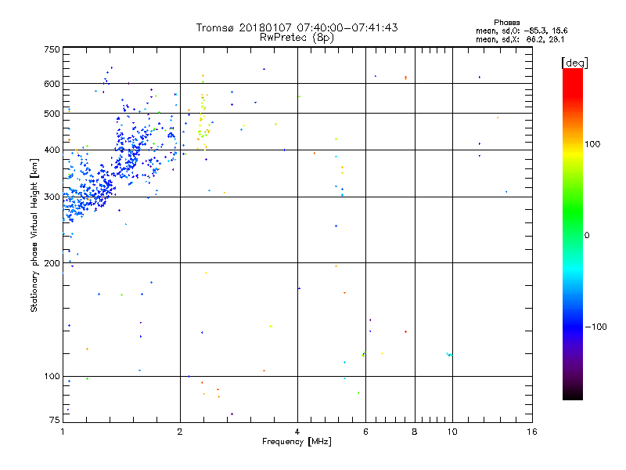This screenshot has height=470, width=626.
Task: Click the [deg] colorbar unit label
Action: coord(574,63)
